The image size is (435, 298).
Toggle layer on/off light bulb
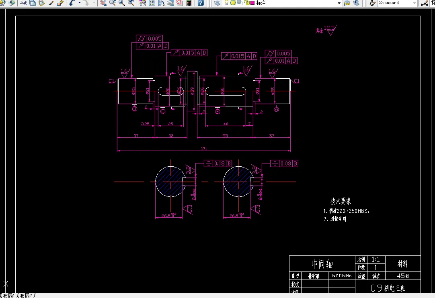(226, 3)
